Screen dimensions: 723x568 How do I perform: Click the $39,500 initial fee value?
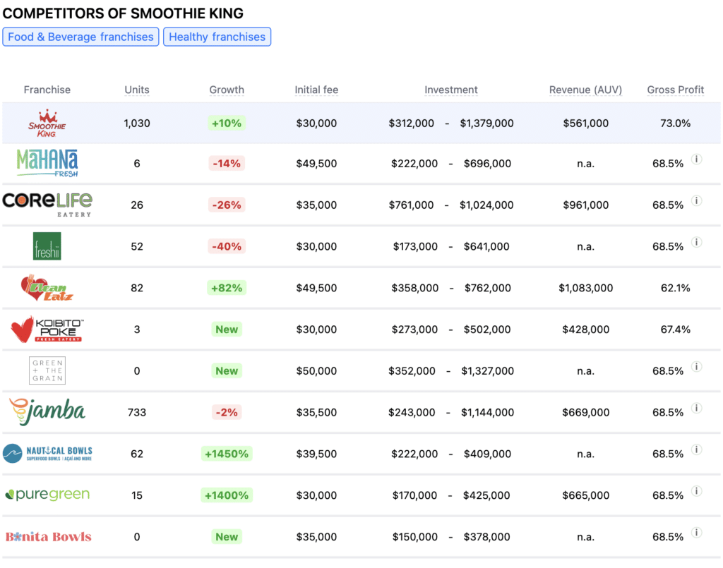click(316, 454)
